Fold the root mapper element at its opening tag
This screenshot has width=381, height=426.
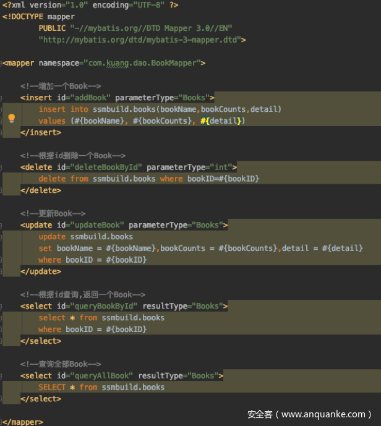point(2,63)
